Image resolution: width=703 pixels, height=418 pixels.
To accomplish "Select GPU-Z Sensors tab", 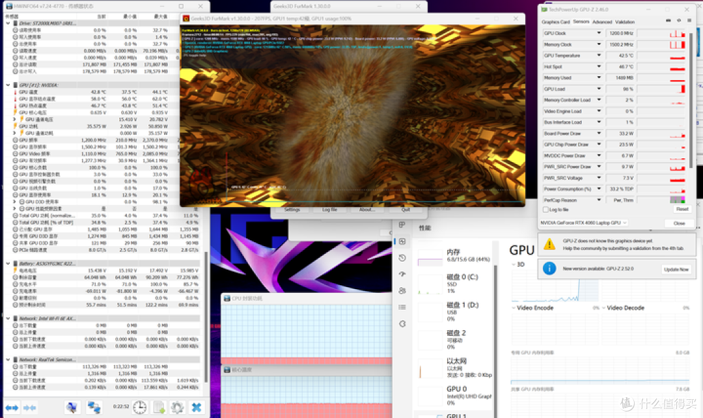I will 581,21.
